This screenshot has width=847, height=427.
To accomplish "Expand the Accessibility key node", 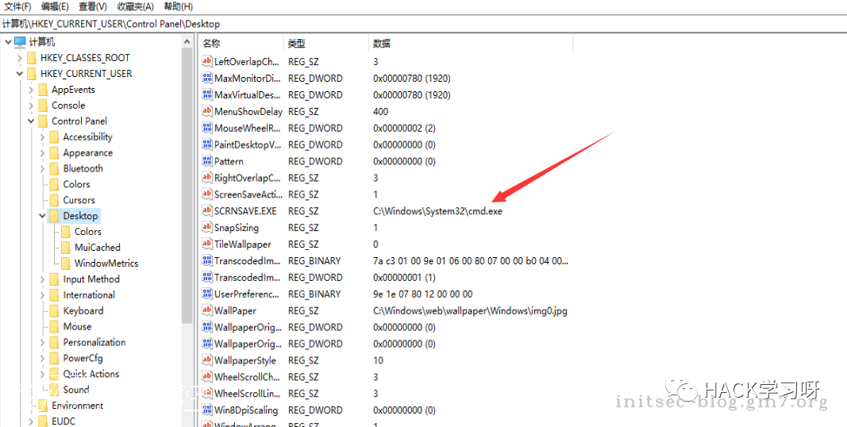I will (42, 137).
